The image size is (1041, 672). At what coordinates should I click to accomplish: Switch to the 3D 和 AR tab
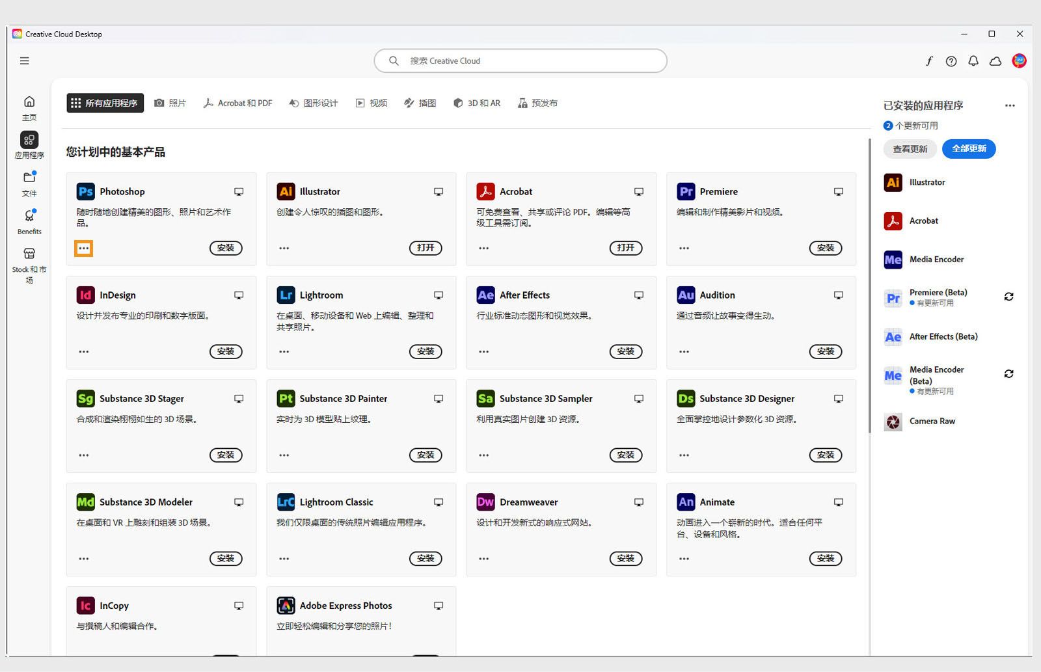click(477, 103)
